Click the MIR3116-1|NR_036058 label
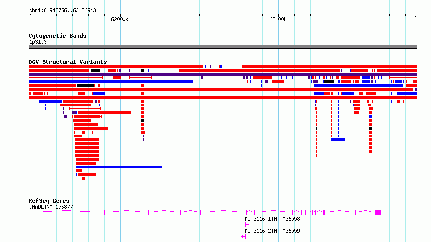 click(x=272, y=219)
